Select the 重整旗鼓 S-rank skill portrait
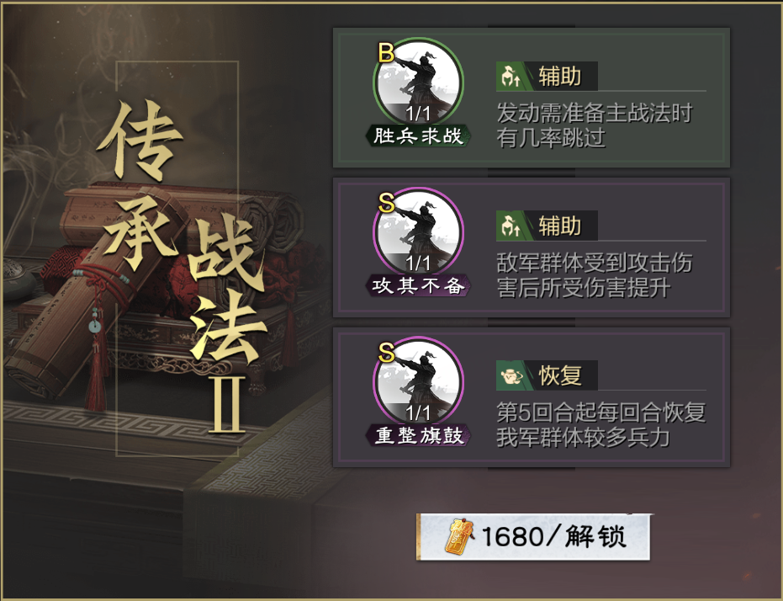This screenshot has height=601, width=783. point(419,380)
